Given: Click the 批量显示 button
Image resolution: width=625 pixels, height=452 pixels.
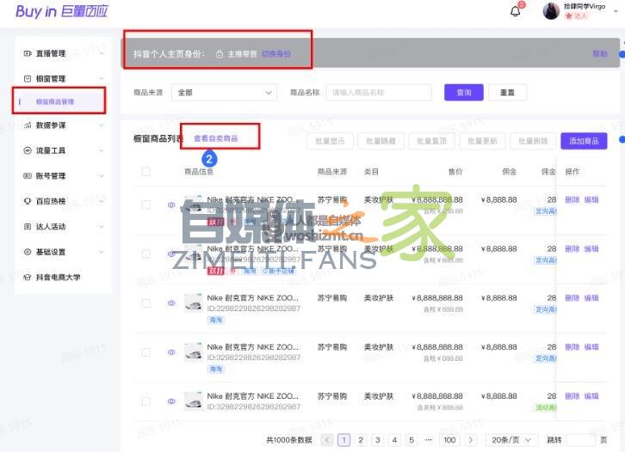Looking at the screenshot, I should (330, 141).
